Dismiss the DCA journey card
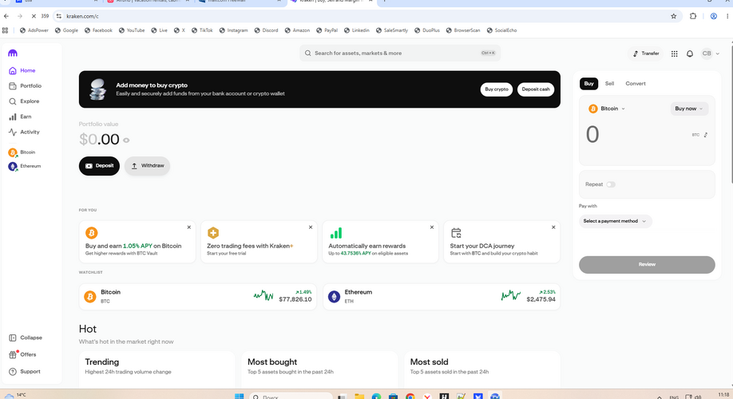The height and width of the screenshot is (399, 733). (x=553, y=227)
